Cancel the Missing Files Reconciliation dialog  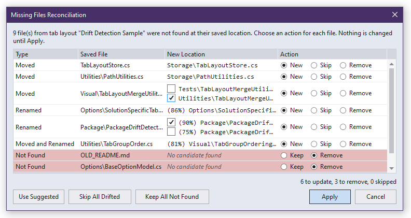pos(376,197)
